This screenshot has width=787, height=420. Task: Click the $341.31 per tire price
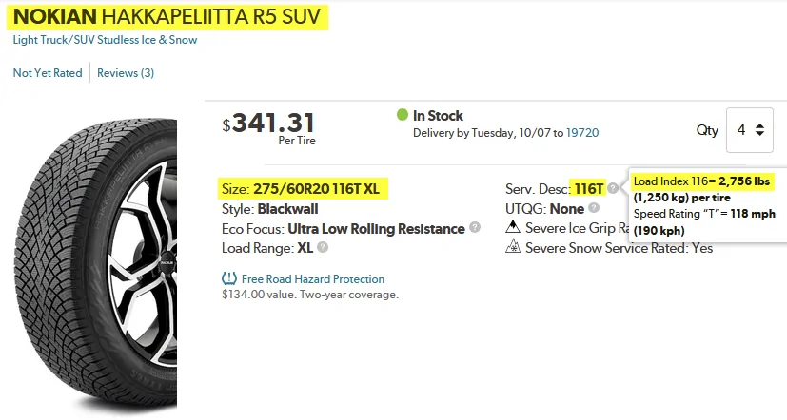272,124
